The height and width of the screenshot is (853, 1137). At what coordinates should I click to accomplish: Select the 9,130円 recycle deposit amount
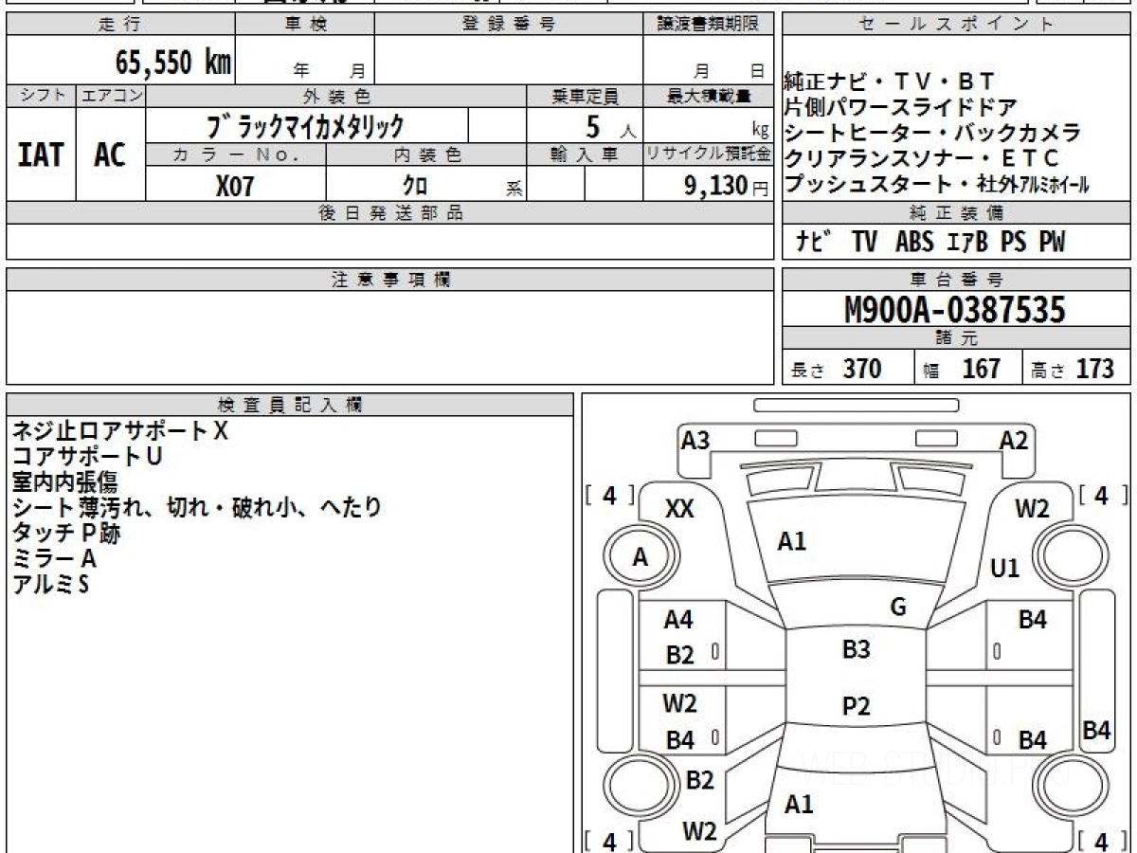tap(727, 186)
